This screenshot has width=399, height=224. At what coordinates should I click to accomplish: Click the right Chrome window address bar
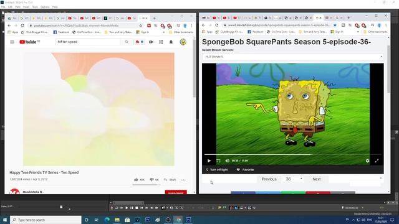tap(279, 25)
